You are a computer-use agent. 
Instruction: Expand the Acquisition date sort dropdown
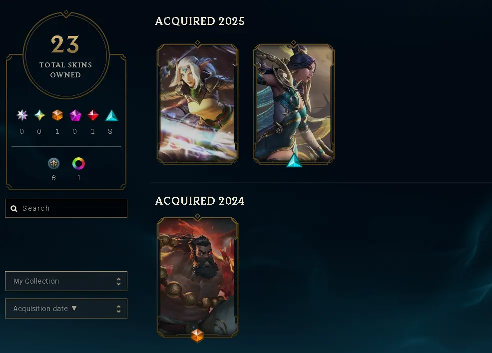[66, 309]
